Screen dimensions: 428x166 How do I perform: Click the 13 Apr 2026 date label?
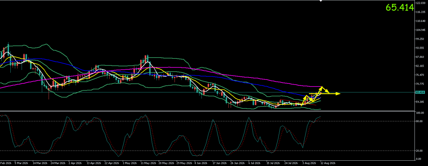pos(94,163)
